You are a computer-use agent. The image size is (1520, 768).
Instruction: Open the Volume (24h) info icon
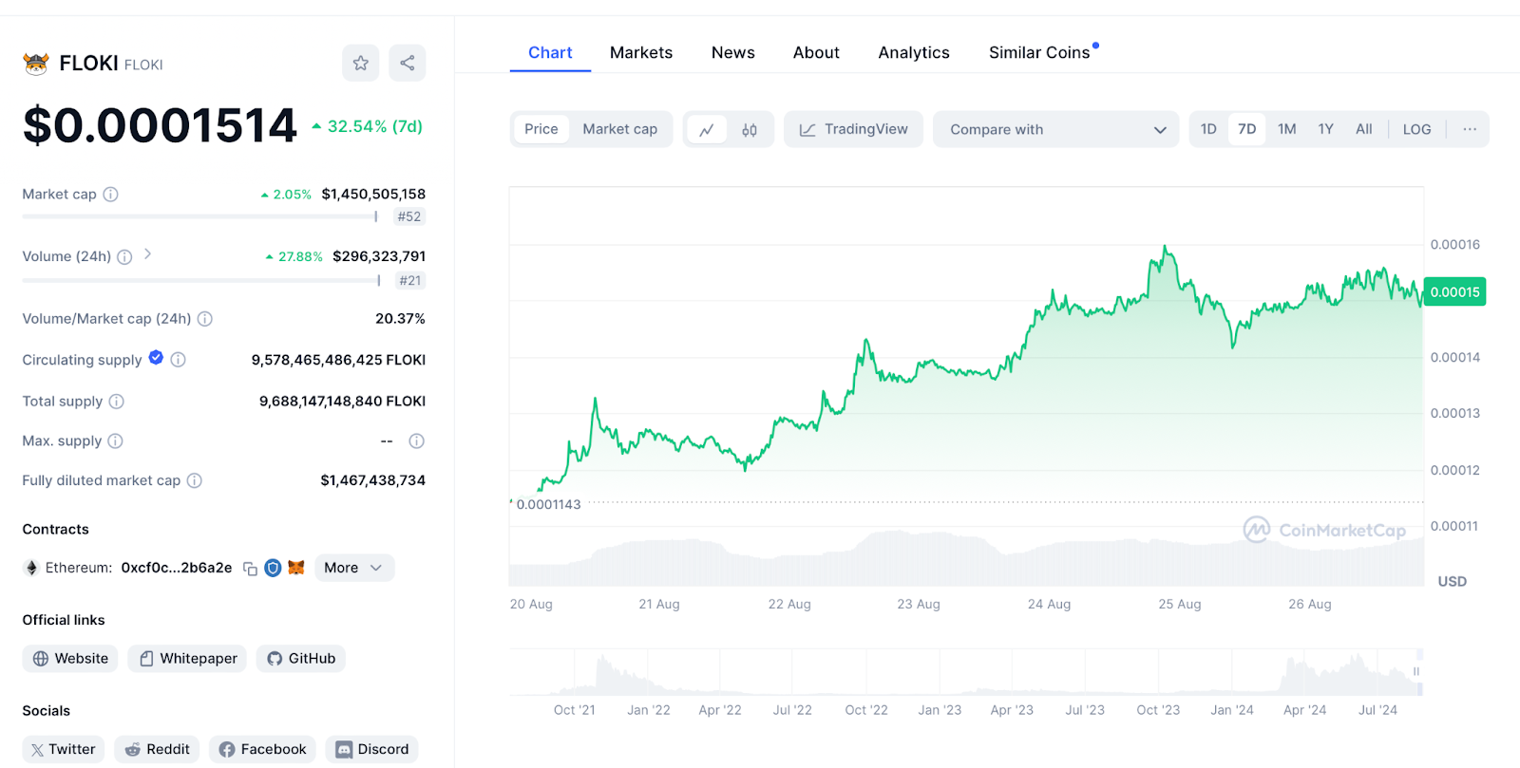124,257
